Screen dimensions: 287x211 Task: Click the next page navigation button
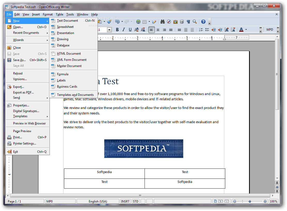click(x=277, y=191)
